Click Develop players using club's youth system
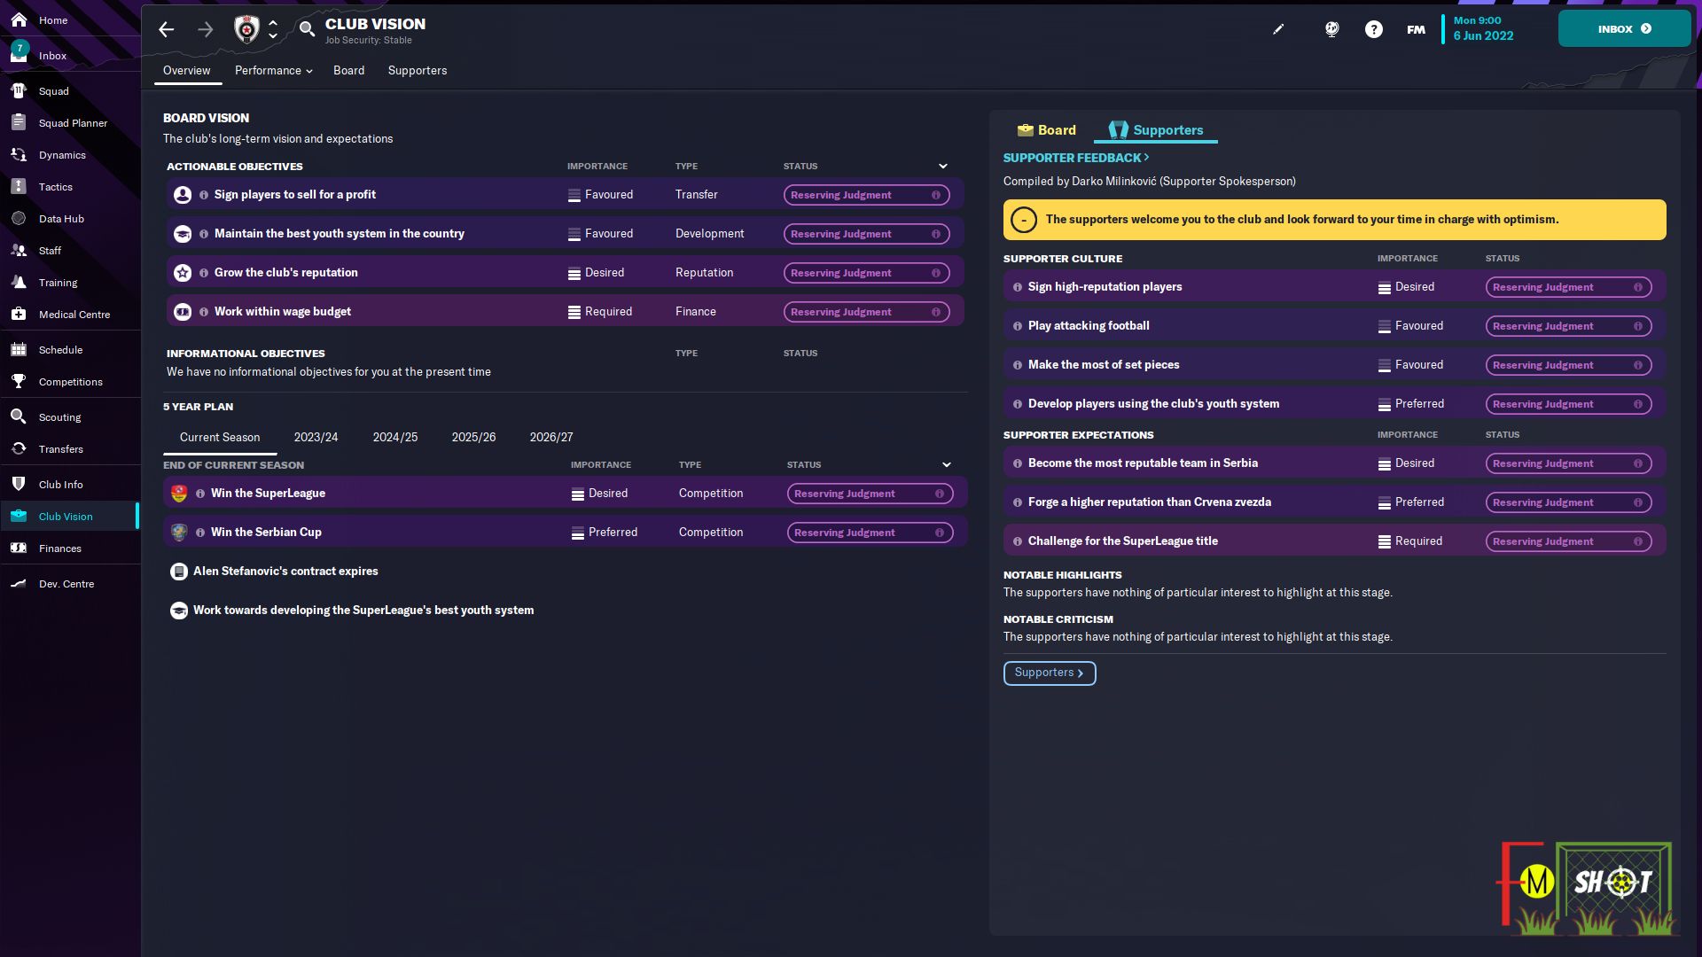Screen dimensions: 1702x957 tap(1153, 404)
